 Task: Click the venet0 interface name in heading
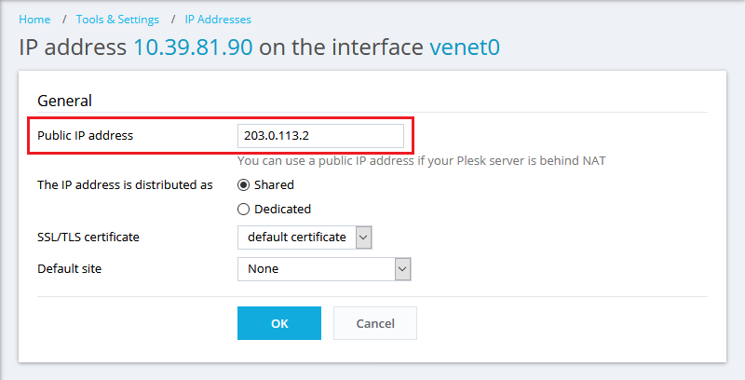[465, 47]
